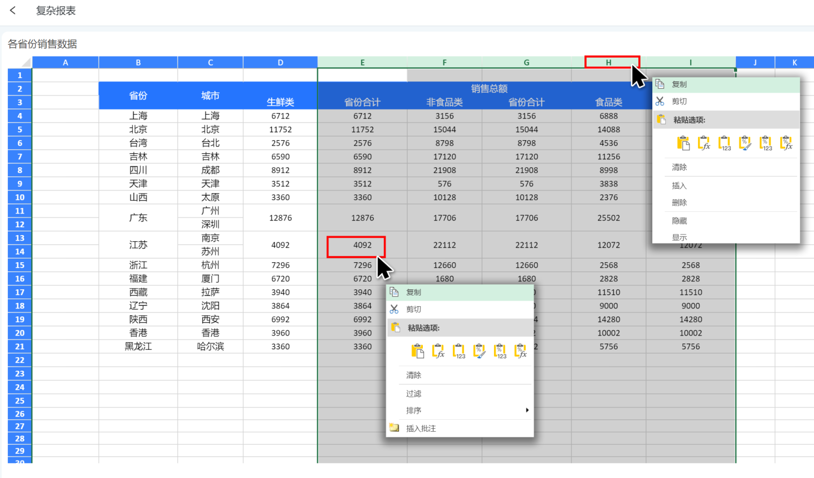Click paste-values 123 icon in column header menu
Screen dimensions: 814x478
[725, 144]
